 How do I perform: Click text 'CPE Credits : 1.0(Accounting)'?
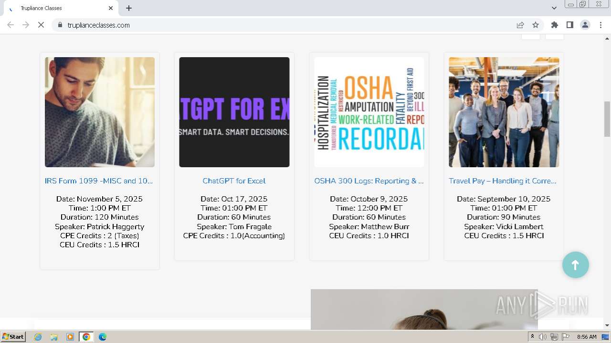[x=234, y=236]
